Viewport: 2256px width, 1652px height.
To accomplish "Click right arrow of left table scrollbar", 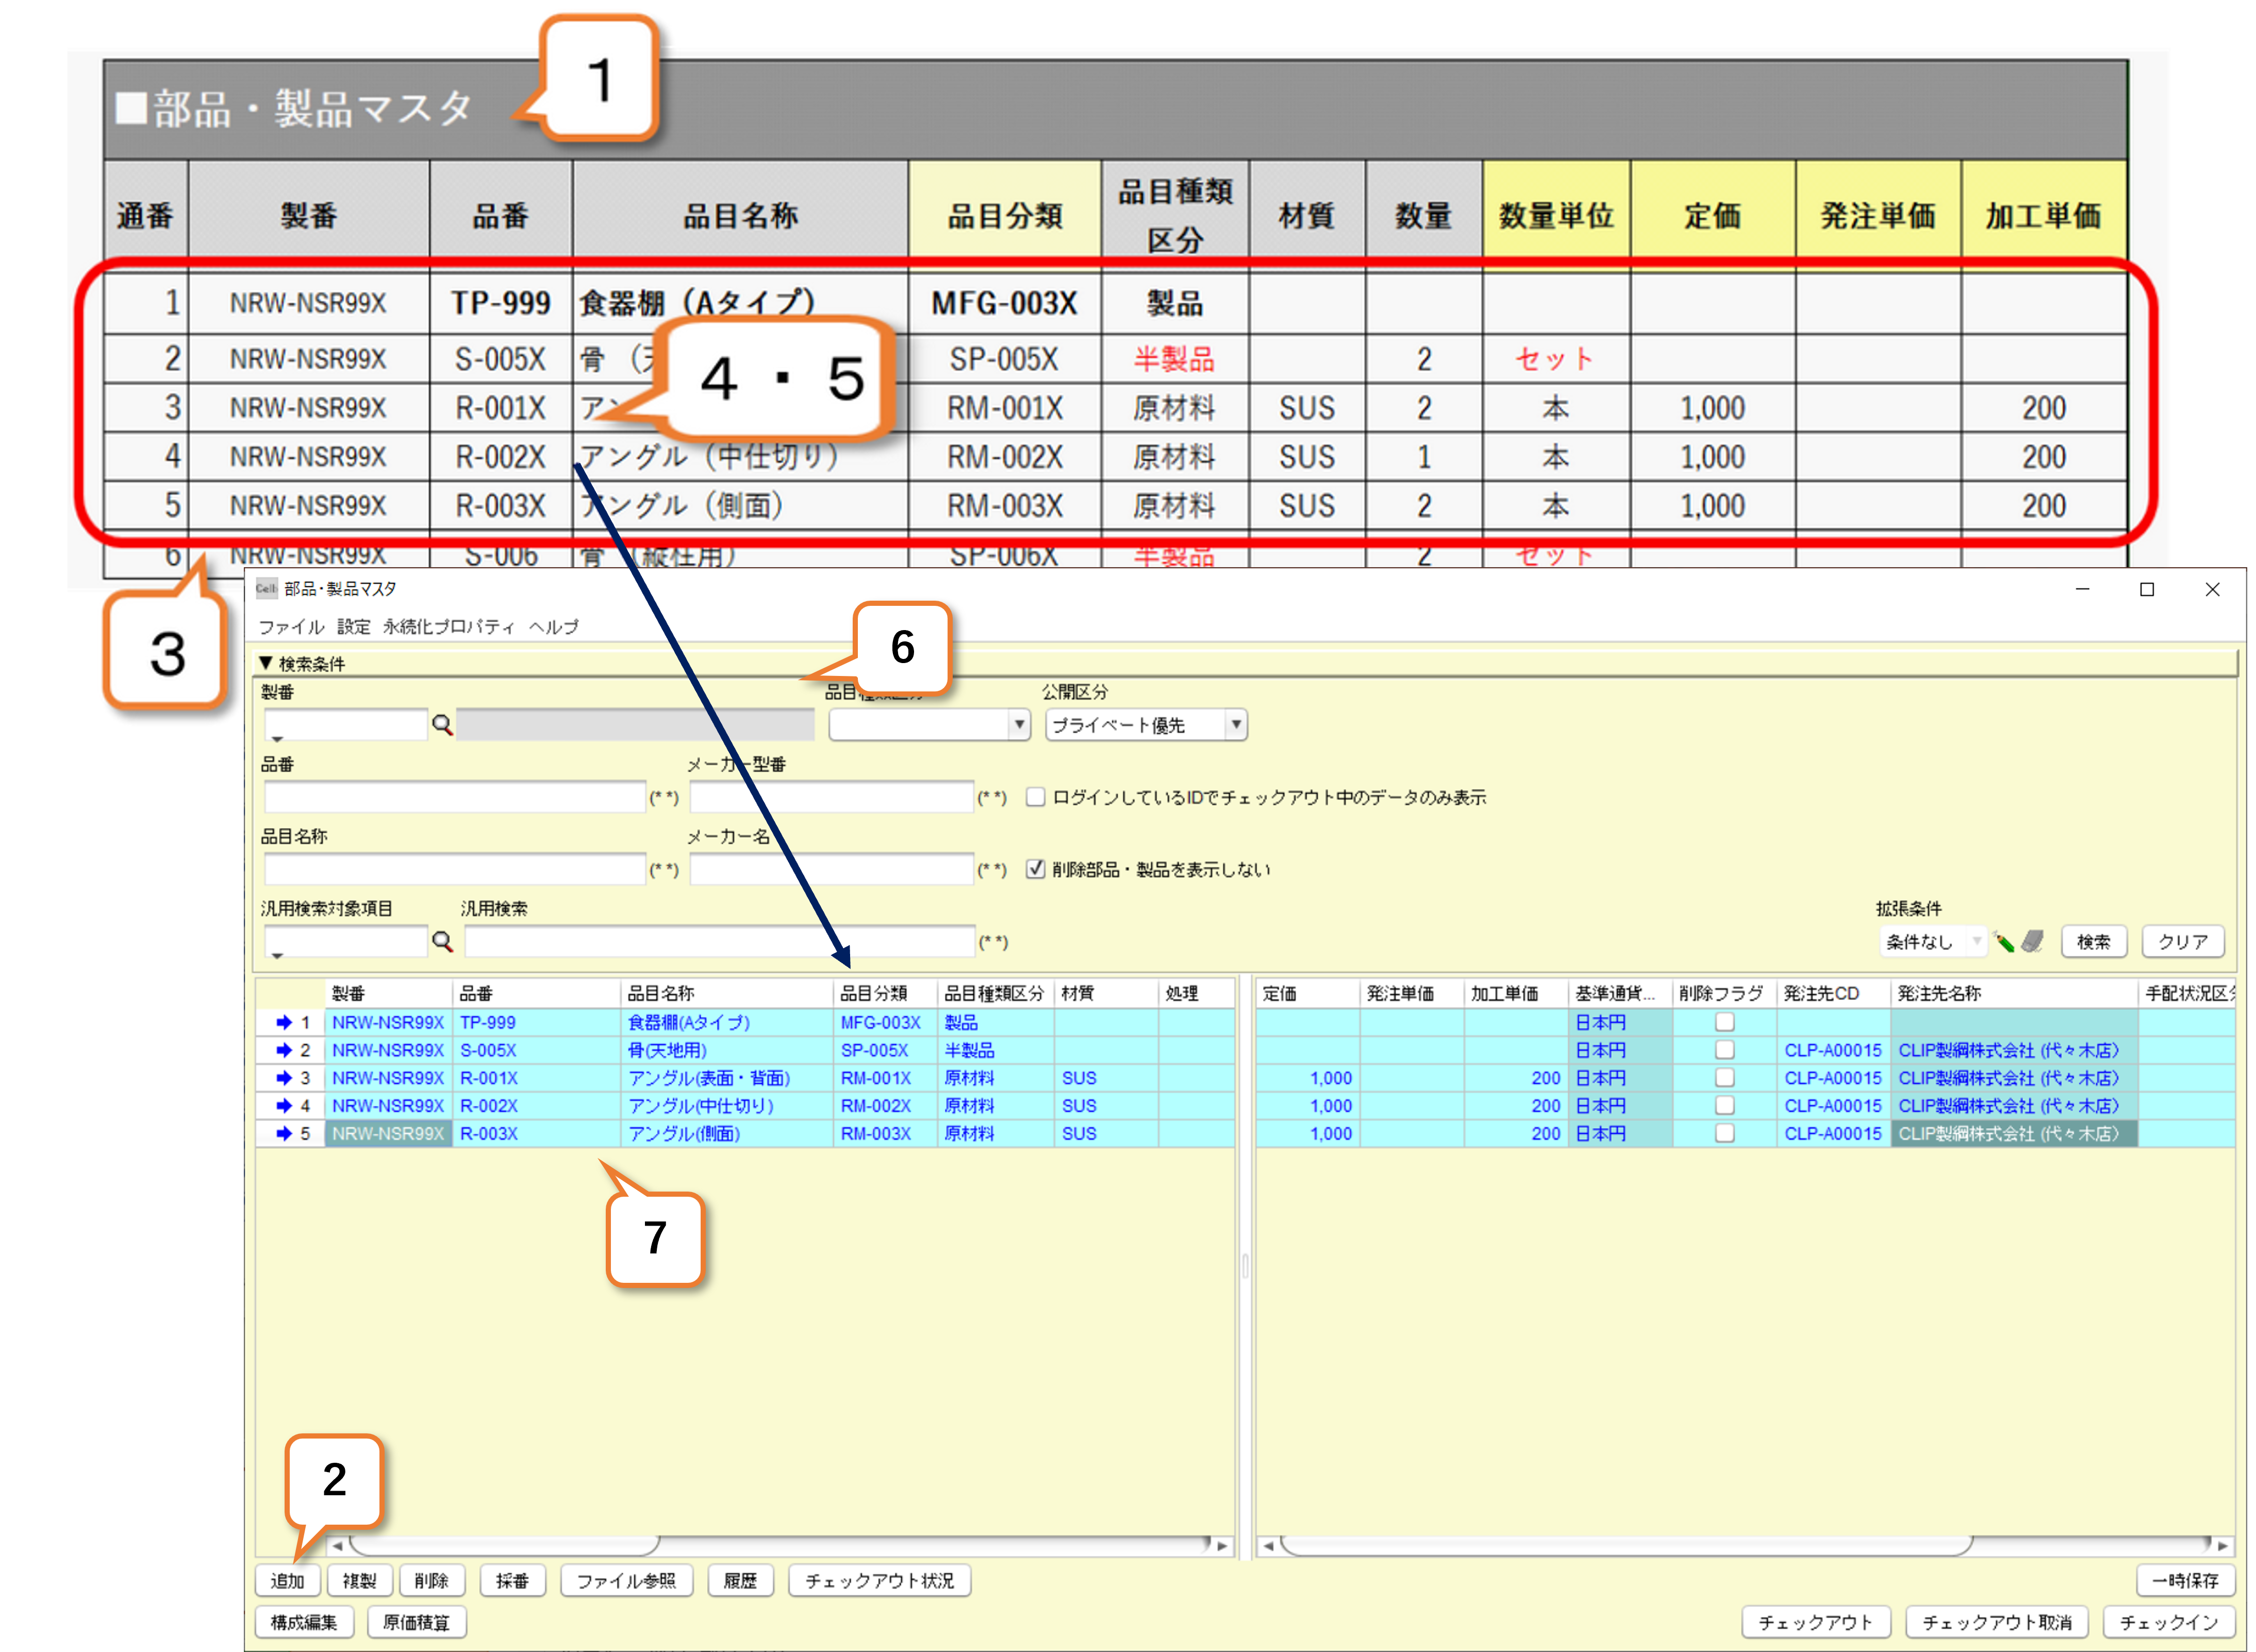I will pos(1222,1546).
